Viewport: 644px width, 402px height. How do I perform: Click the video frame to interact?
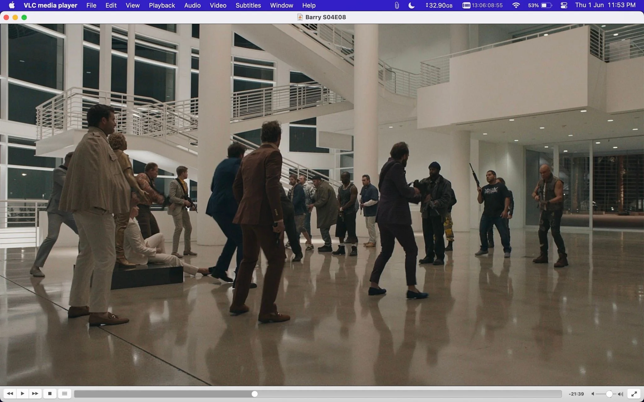coord(322,205)
